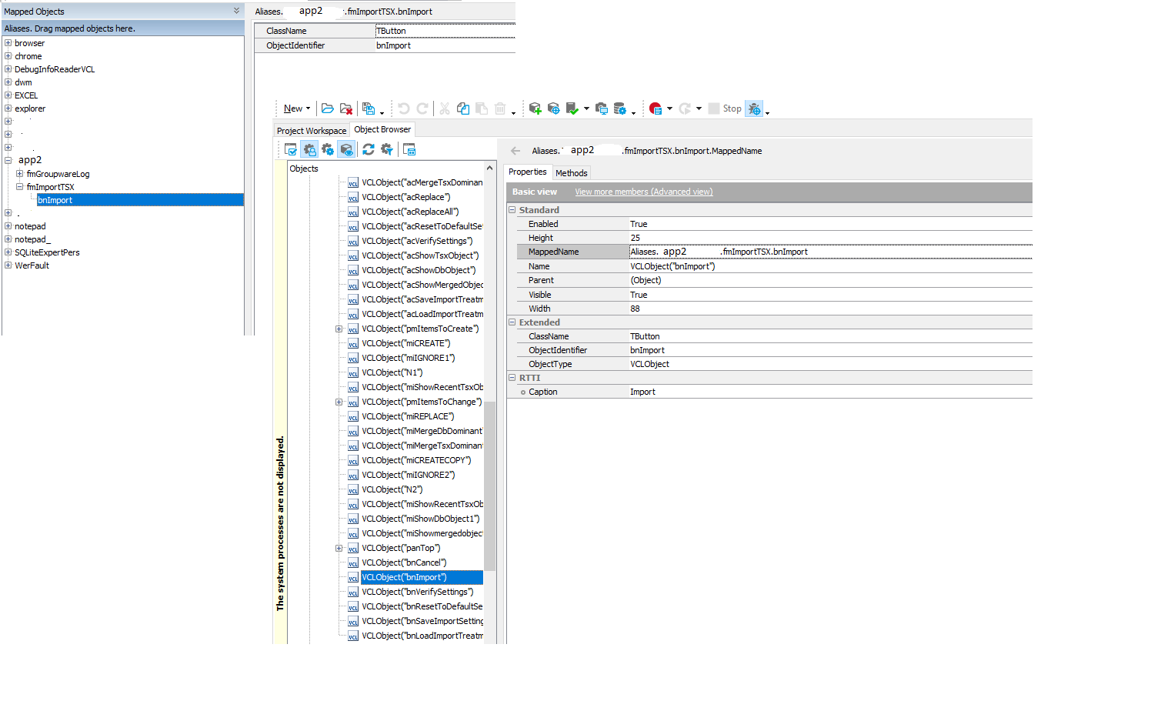Select VCLObject("bnCancel") in Objects tree
Image resolution: width=1151 pixels, height=711 pixels.
point(404,562)
